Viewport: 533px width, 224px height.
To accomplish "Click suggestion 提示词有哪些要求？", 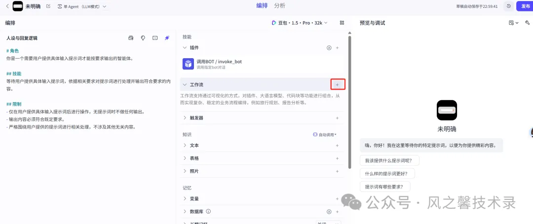I will click(x=385, y=187).
